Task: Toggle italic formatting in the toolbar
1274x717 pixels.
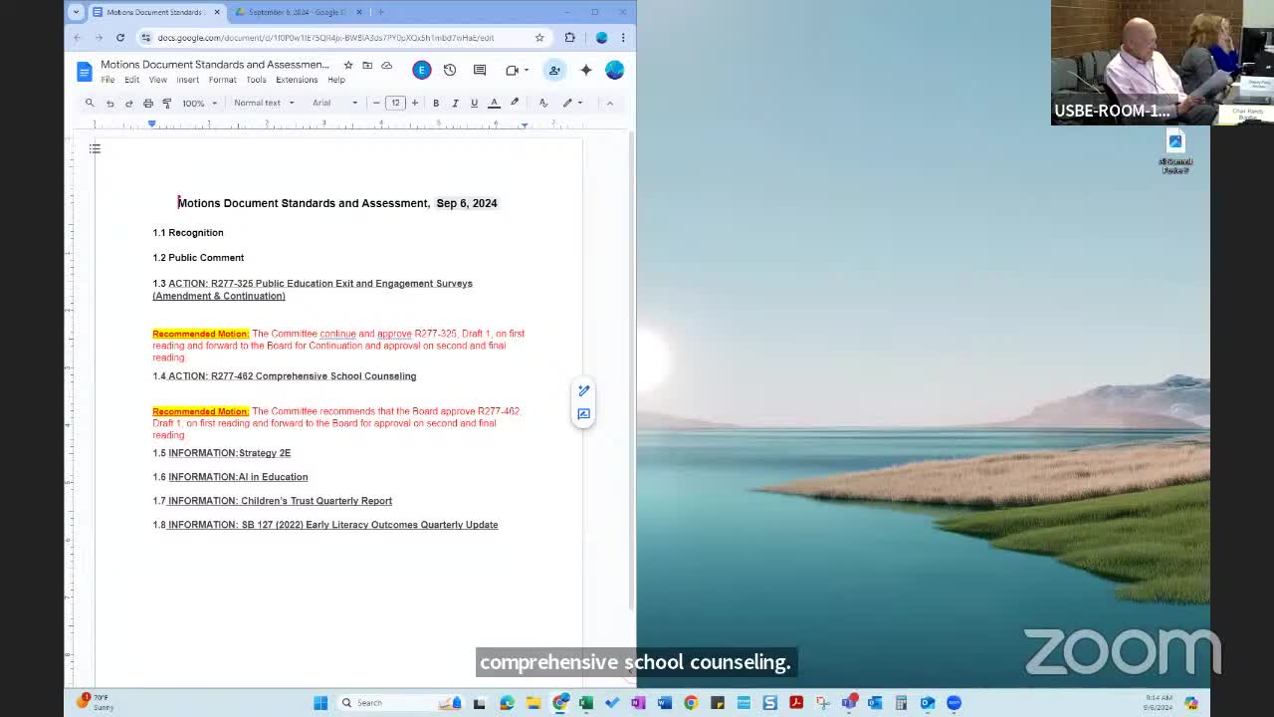Action: (455, 103)
